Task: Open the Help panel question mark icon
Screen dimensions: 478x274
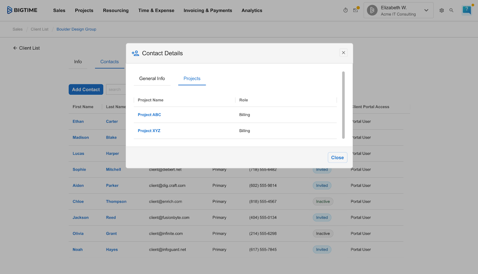Action: tap(466, 10)
